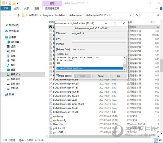The height and width of the screenshot is (143, 163).
Task: Select file BCGCBProResru-RU.dll
Action: 66,96
